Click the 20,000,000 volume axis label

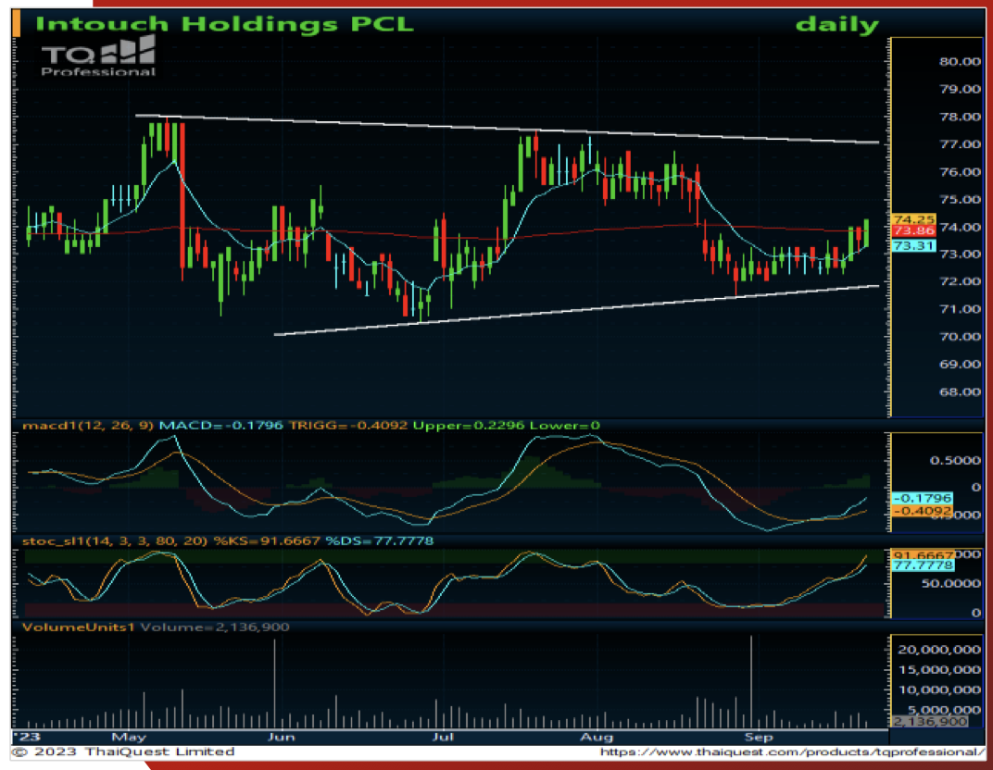click(939, 650)
